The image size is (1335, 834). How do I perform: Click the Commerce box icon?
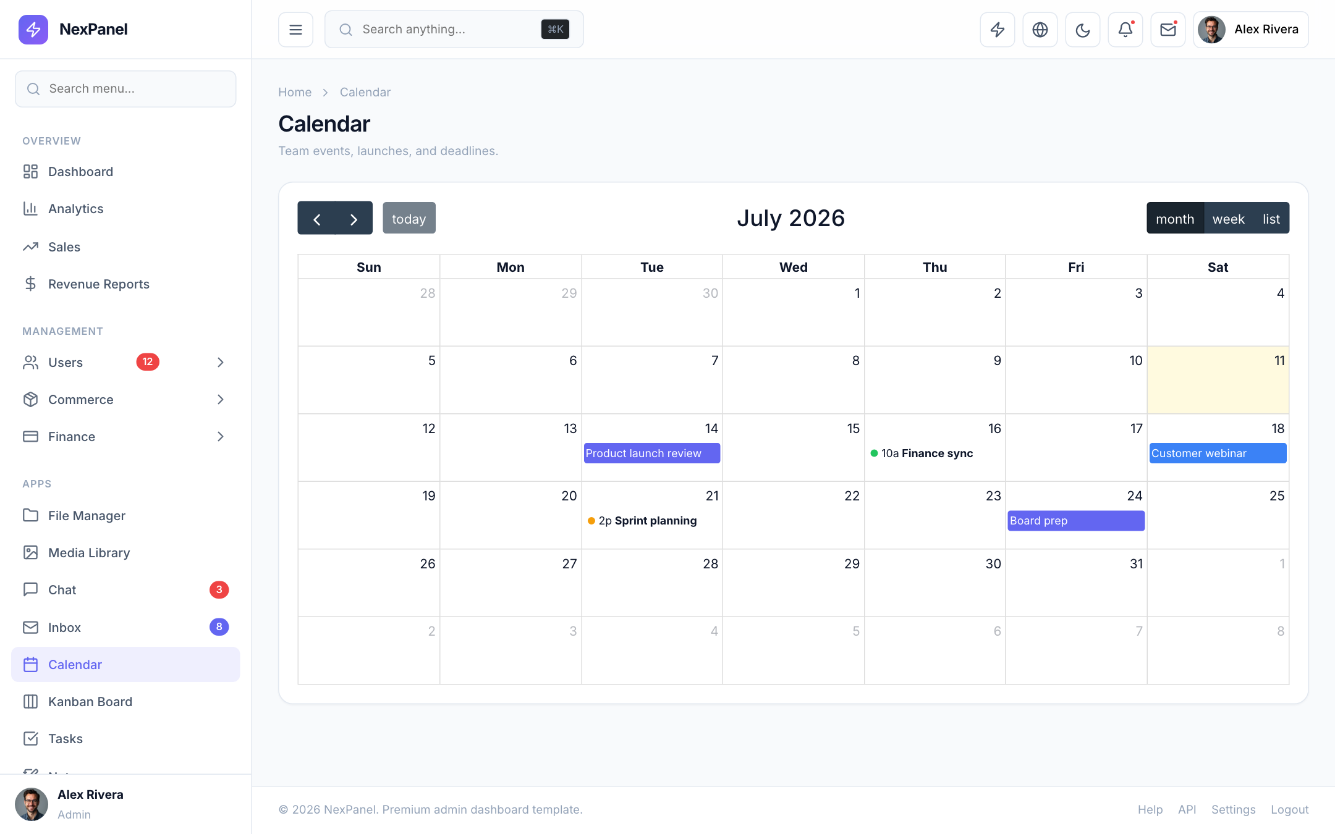tap(30, 399)
